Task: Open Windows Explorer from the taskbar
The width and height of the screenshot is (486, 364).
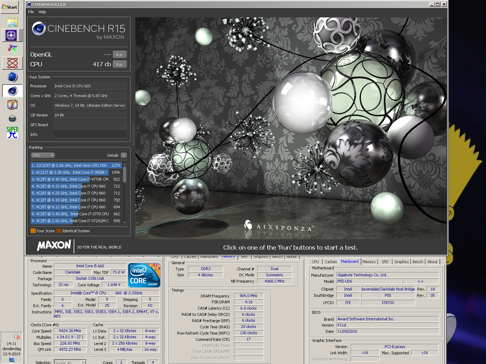Action: pyautogui.click(x=12, y=22)
